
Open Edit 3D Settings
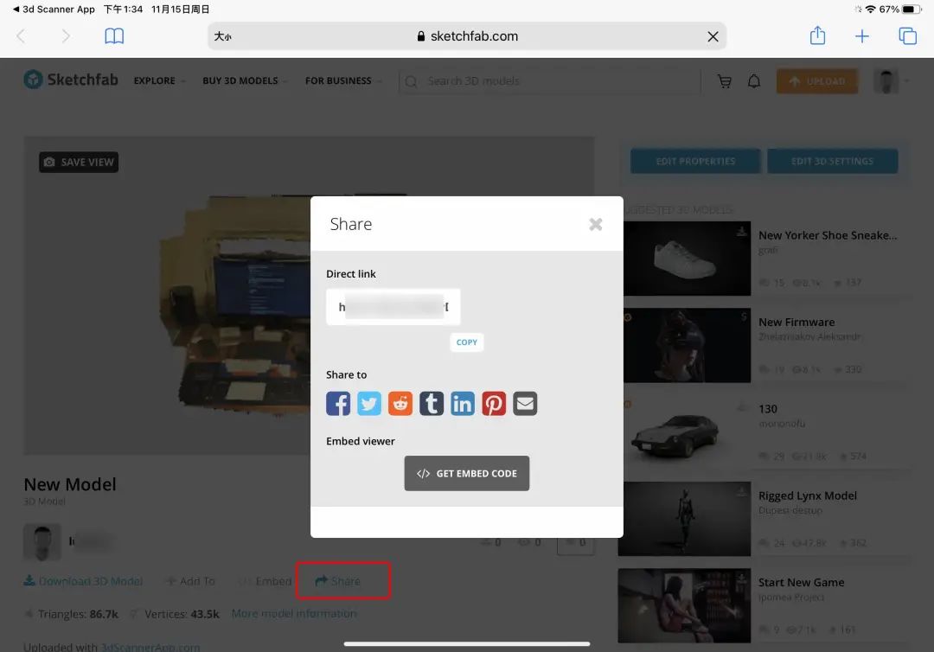pos(832,162)
